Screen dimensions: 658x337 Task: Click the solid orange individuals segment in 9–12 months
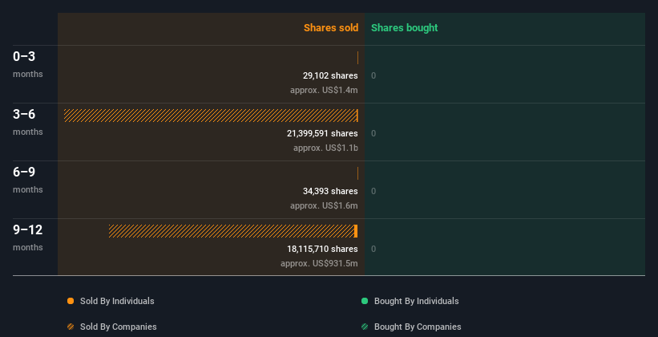coord(356,231)
